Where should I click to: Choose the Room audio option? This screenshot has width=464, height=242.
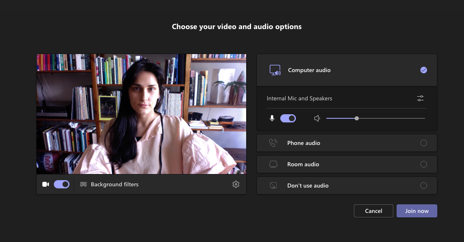tap(347, 164)
